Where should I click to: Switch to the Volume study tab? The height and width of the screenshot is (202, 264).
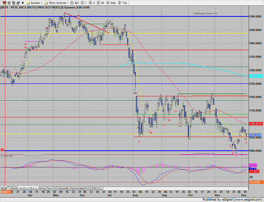point(14,188)
